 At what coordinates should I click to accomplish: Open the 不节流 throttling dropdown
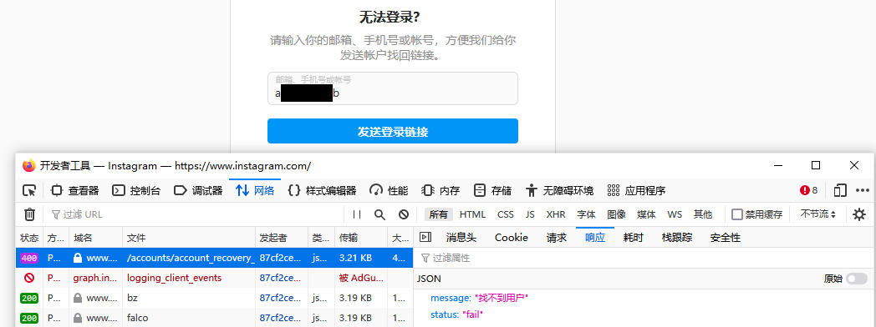point(817,214)
